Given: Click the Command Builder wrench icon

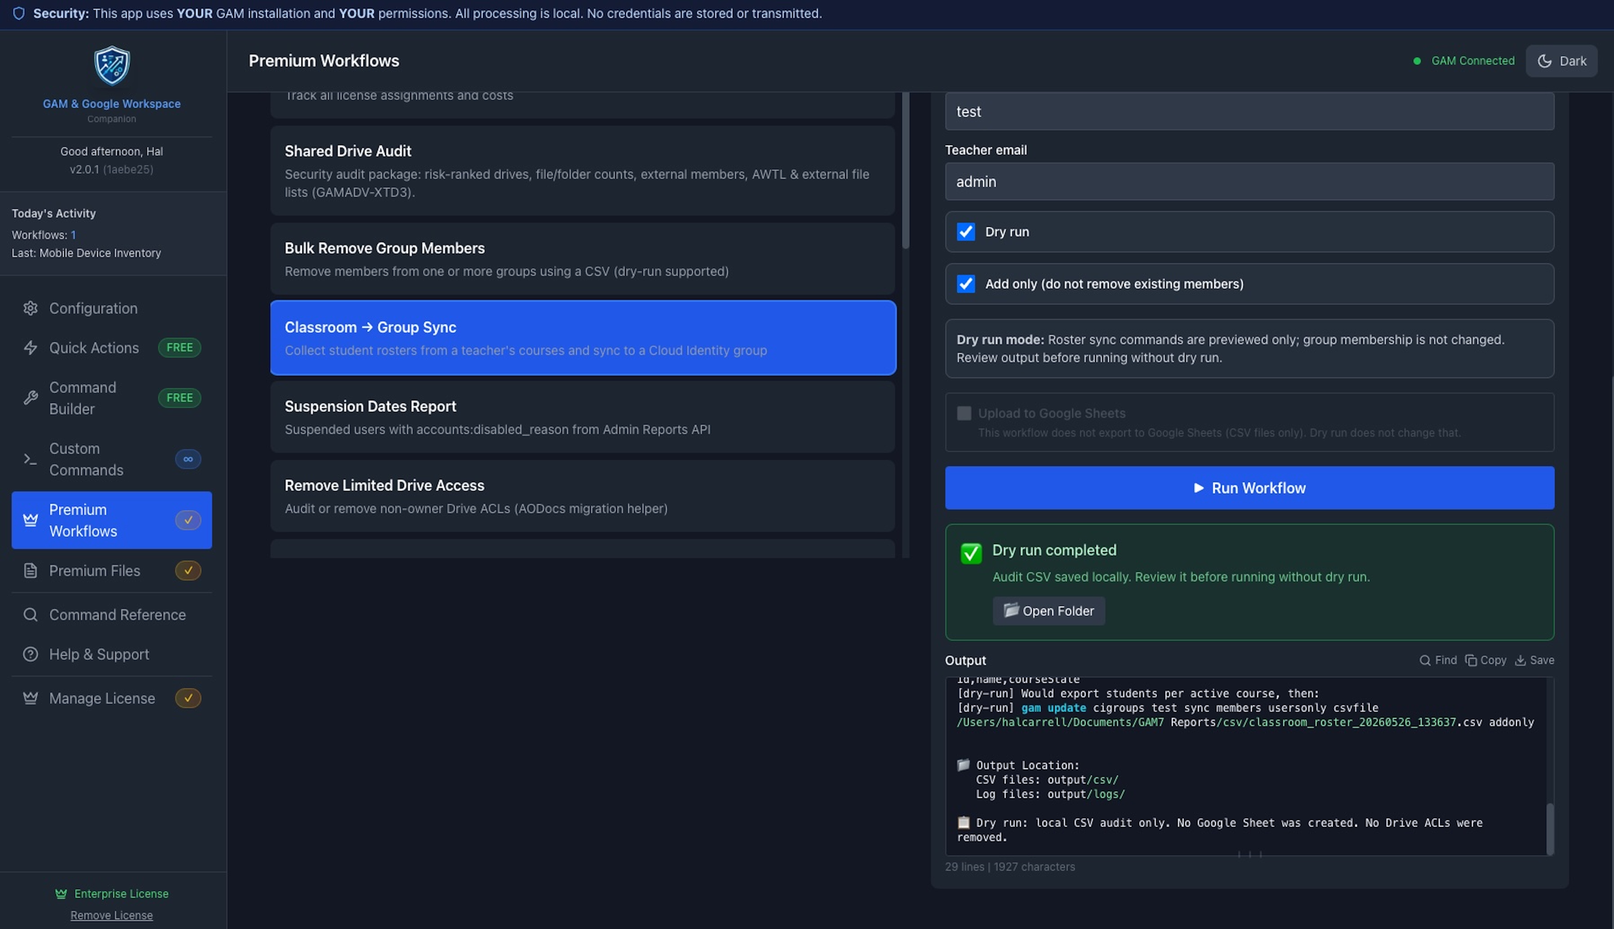Looking at the screenshot, I should [x=30, y=398].
